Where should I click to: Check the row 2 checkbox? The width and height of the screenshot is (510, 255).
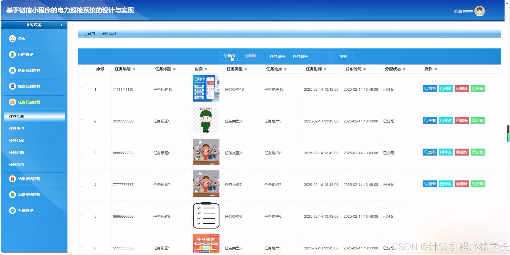coord(82,121)
